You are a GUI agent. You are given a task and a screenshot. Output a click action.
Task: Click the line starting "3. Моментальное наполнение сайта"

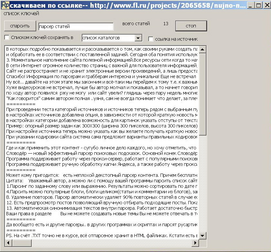coord(102,60)
